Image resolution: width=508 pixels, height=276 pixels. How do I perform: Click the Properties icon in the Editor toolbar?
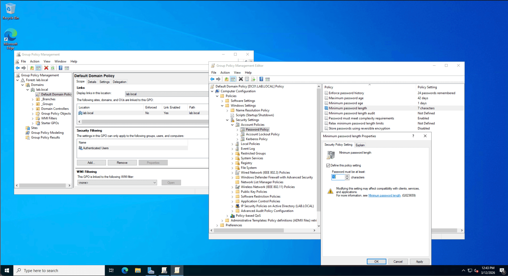[247, 79]
